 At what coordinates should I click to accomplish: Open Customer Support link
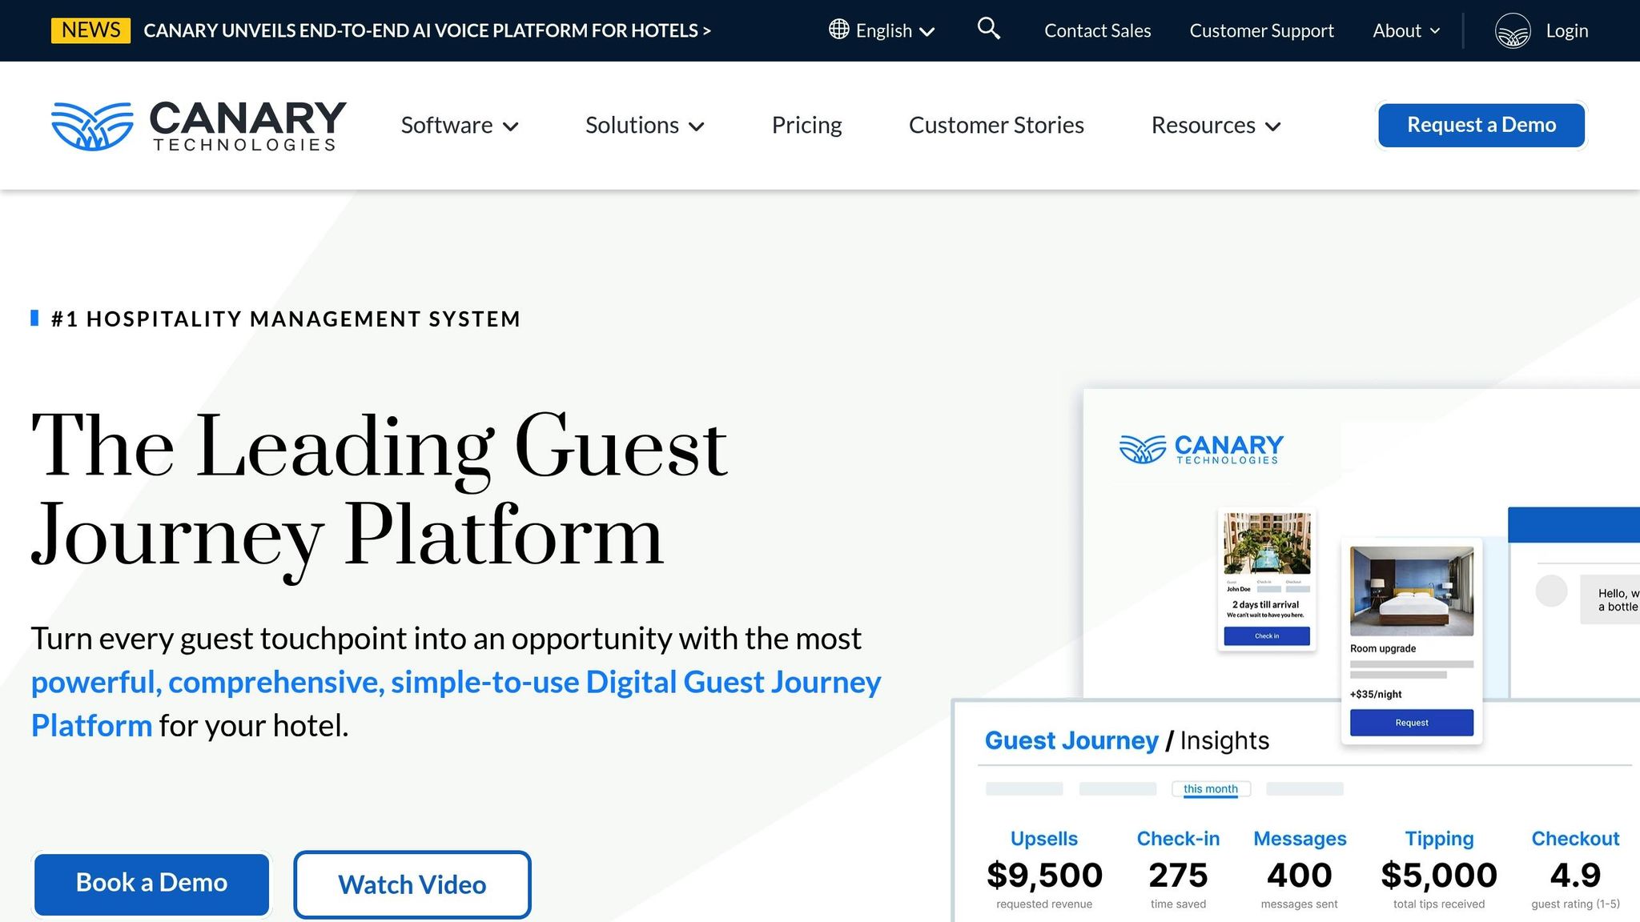point(1261,30)
